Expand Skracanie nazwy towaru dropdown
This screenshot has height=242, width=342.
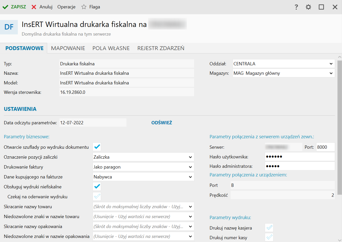[143, 207]
